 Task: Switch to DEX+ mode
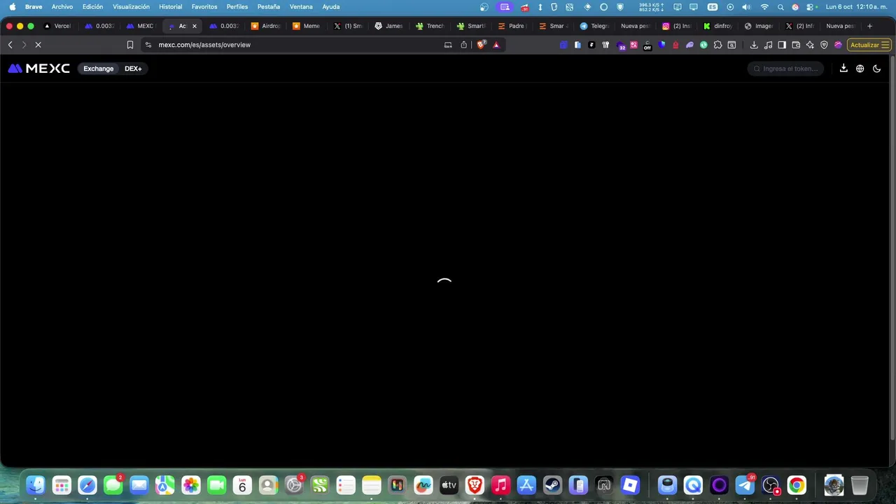pos(133,69)
